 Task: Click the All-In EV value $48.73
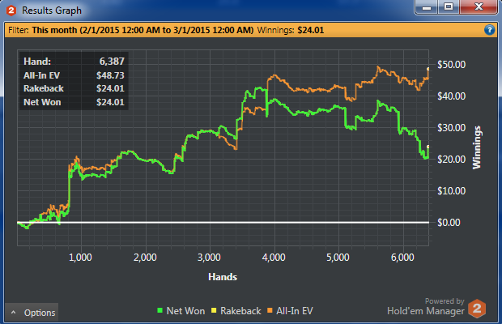110,75
